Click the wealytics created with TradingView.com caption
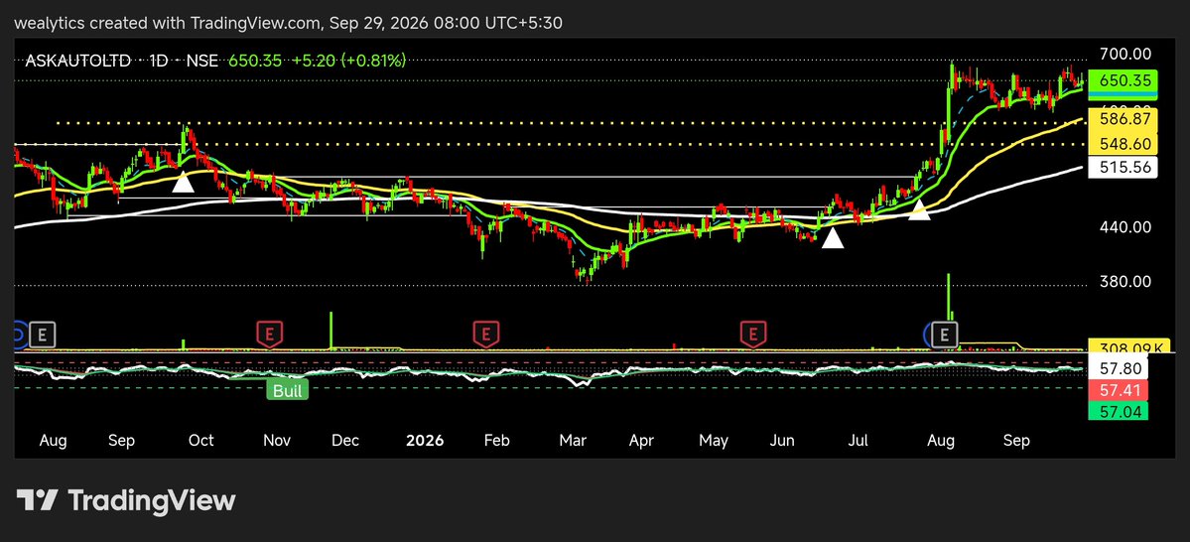 tap(289, 23)
